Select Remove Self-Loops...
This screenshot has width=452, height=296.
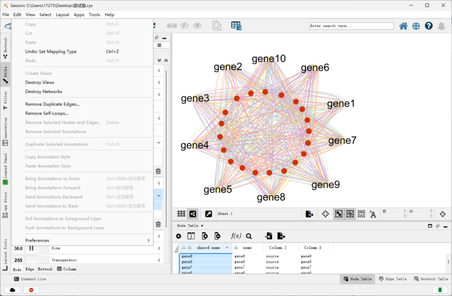(47, 113)
